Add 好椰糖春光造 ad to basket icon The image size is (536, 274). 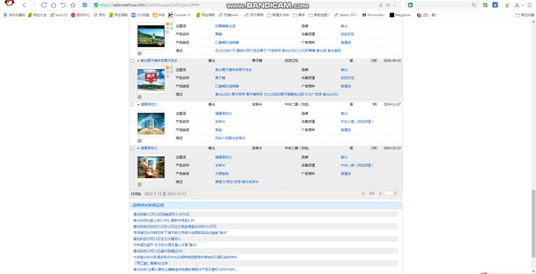(x=139, y=53)
